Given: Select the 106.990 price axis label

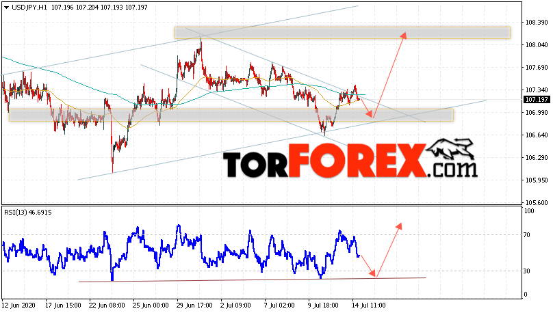Looking at the screenshot, I should (x=537, y=112).
